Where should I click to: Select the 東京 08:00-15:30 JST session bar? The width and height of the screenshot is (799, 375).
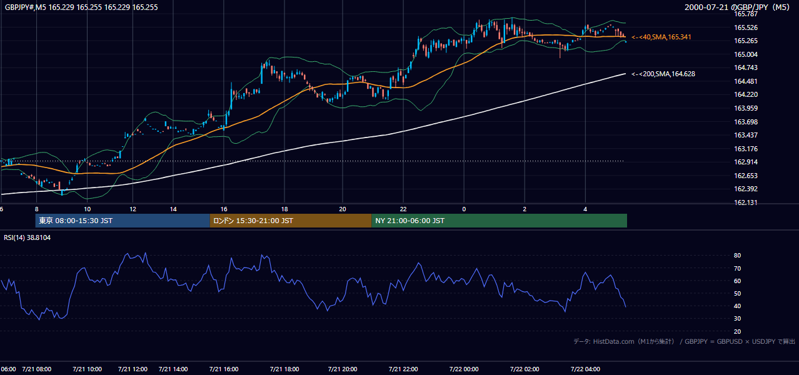[123, 221]
